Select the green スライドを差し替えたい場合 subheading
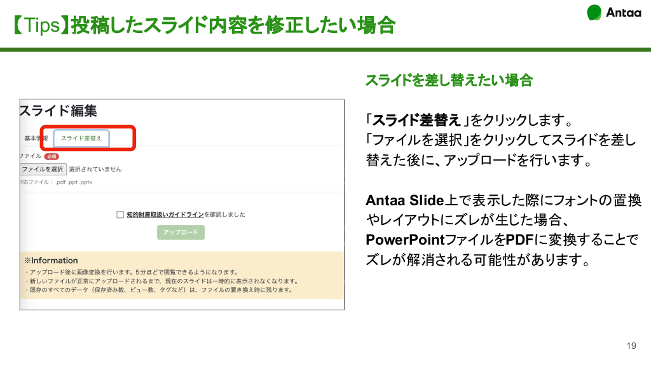This screenshot has width=651, height=366. tap(448, 81)
